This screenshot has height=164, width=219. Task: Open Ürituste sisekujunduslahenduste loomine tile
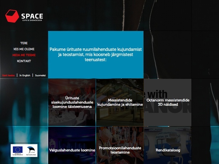coord(72,102)
